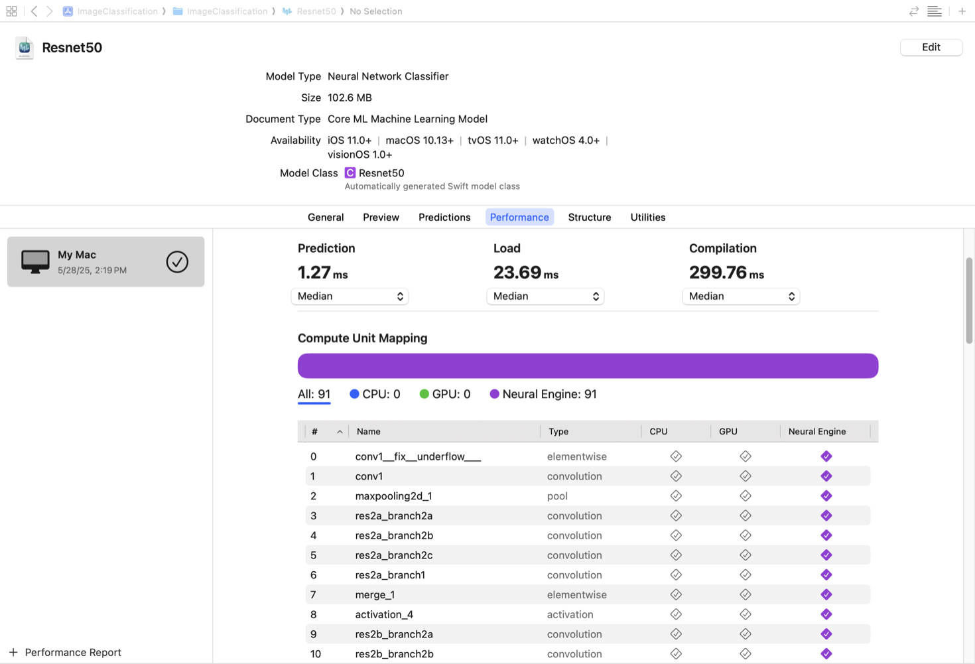Open the related items grid menu
This screenshot has width=975, height=664.
[11, 11]
